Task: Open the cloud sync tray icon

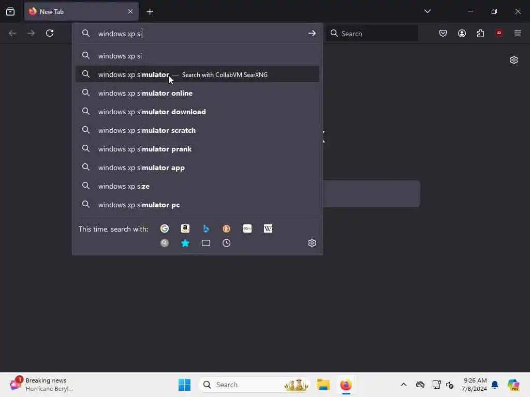Action: pos(420,385)
